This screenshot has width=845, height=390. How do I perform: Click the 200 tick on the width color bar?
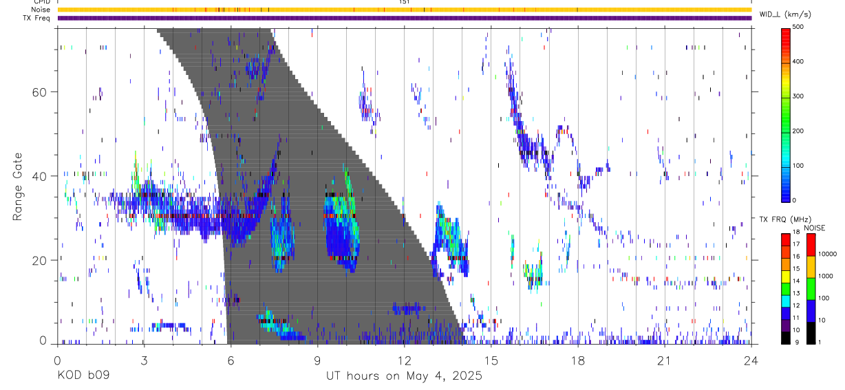coord(799,132)
